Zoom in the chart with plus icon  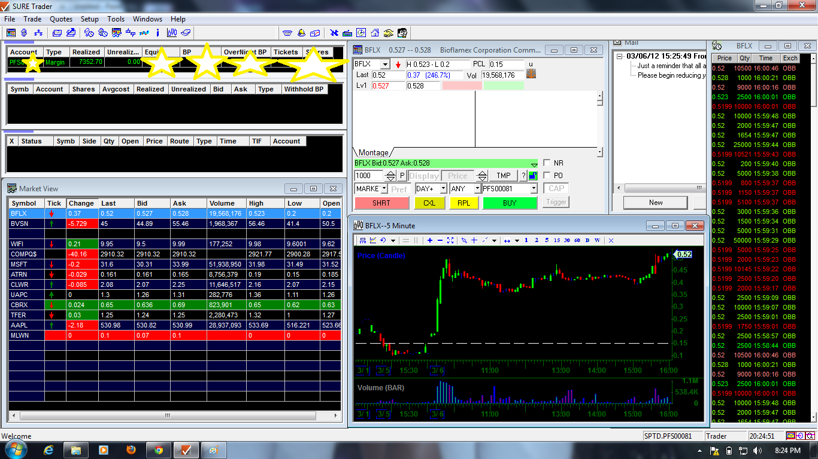click(430, 240)
